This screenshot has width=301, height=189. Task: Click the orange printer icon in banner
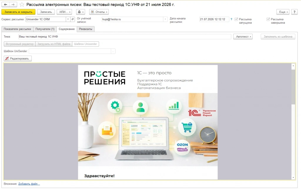pyautogui.click(x=107, y=130)
